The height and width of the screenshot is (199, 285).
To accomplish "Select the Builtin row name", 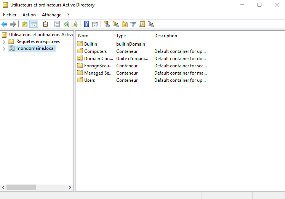I will 91,44.
